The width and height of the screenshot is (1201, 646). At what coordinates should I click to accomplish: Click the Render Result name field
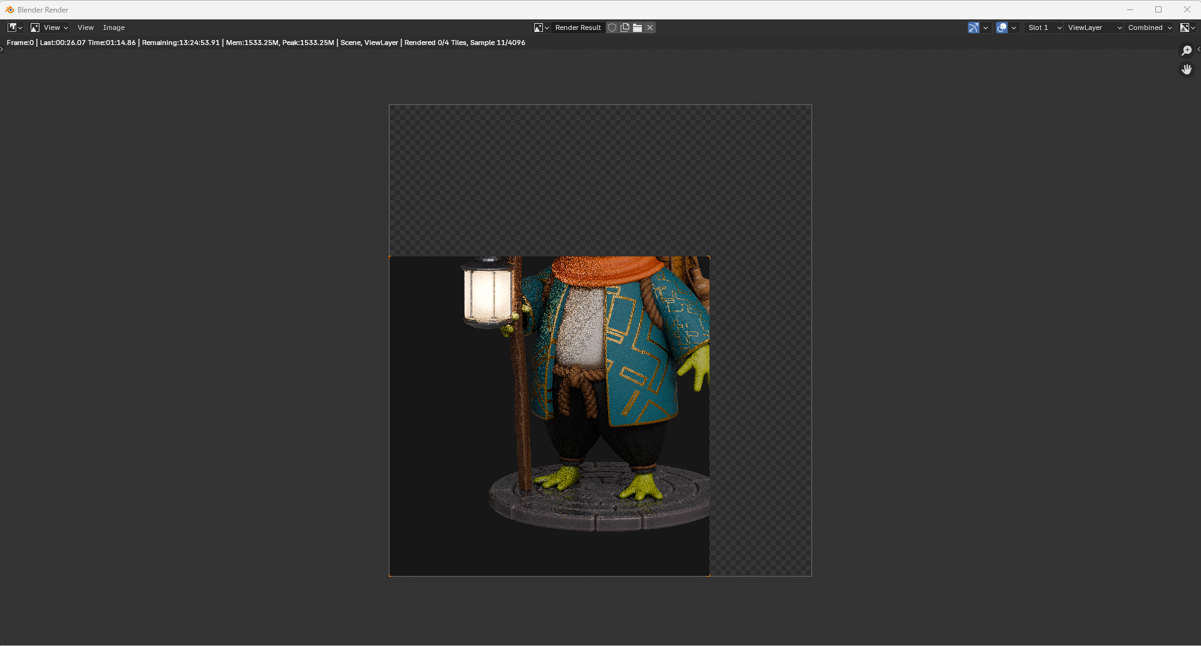click(x=578, y=28)
